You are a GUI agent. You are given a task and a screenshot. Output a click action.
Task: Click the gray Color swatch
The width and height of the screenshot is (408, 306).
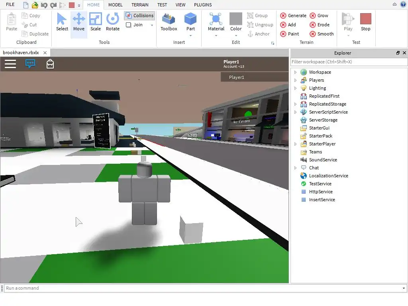(x=236, y=19)
